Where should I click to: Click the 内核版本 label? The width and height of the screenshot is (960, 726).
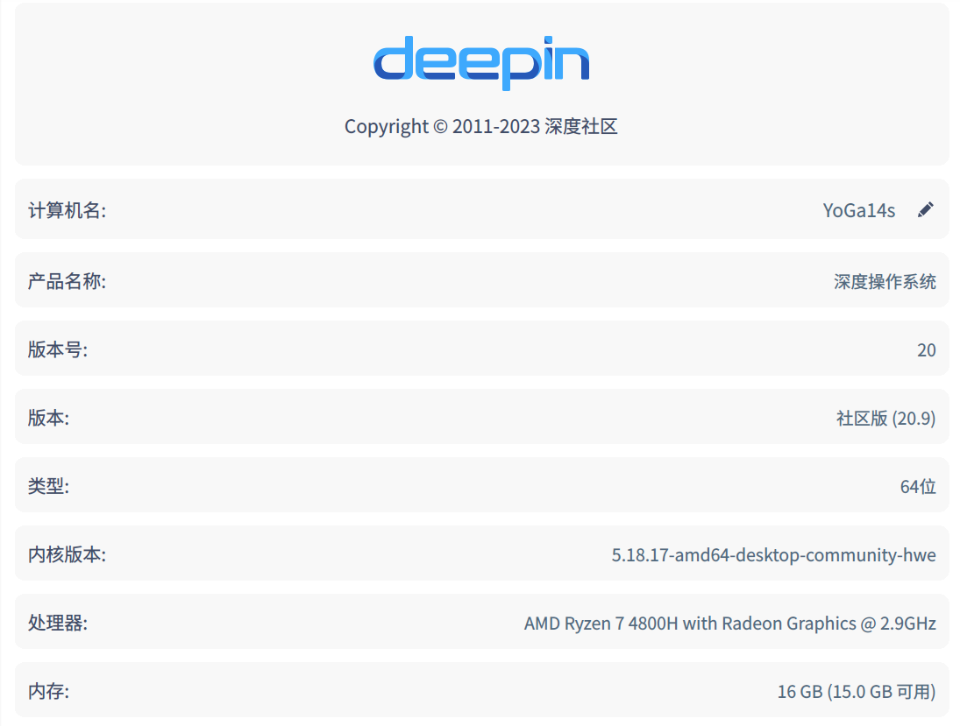(67, 554)
